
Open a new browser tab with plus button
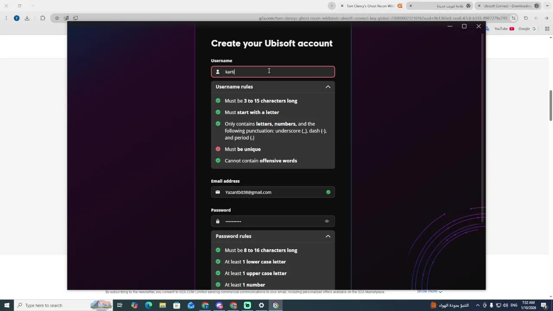pos(331,6)
